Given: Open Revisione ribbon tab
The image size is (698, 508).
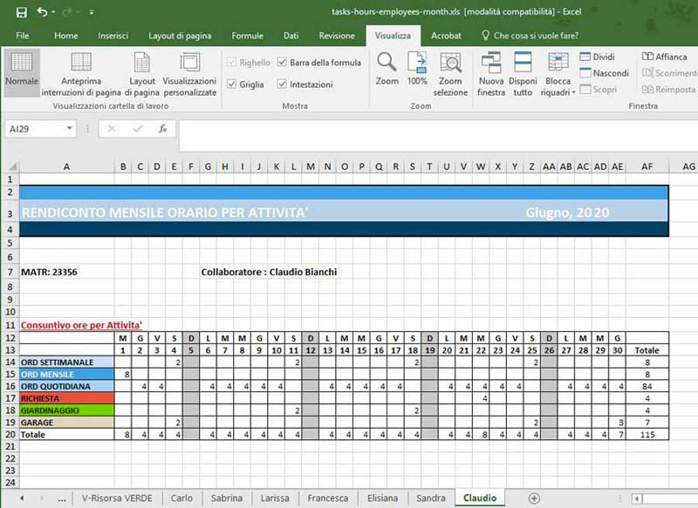Looking at the screenshot, I should pos(337,36).
